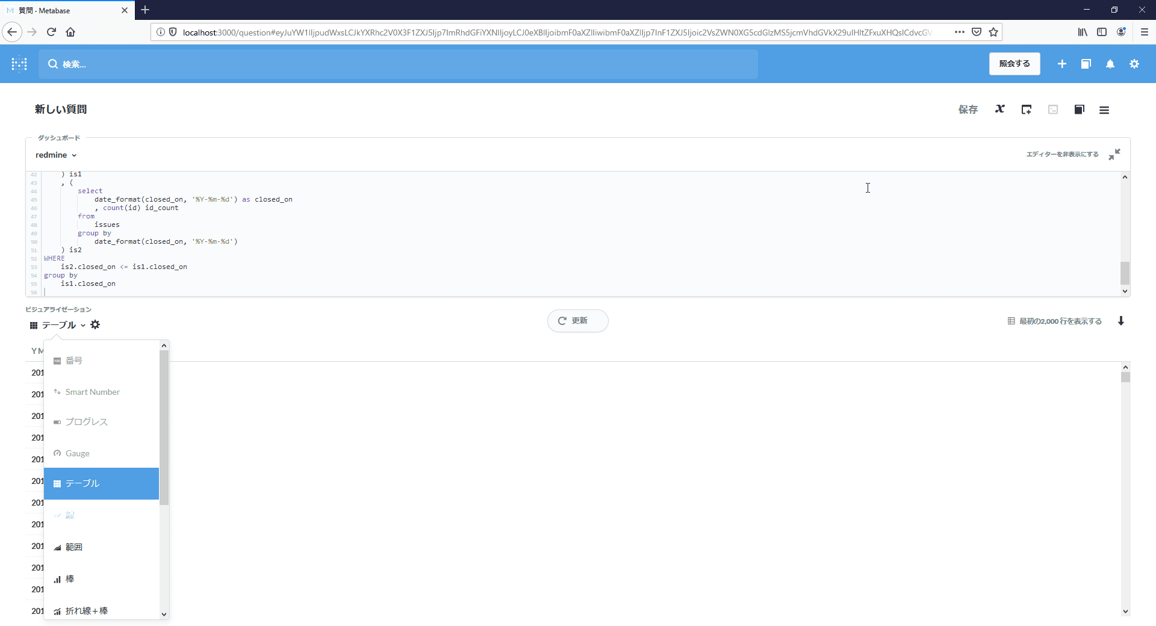1156x626 pixels.
Task: Open the data reference book icon in navbar
Action: [x=1086, y=64]
